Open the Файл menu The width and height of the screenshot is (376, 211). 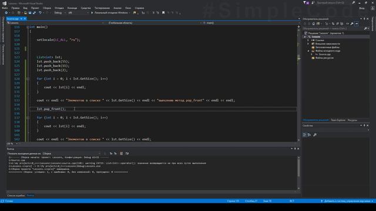click(x=5, y=8)
